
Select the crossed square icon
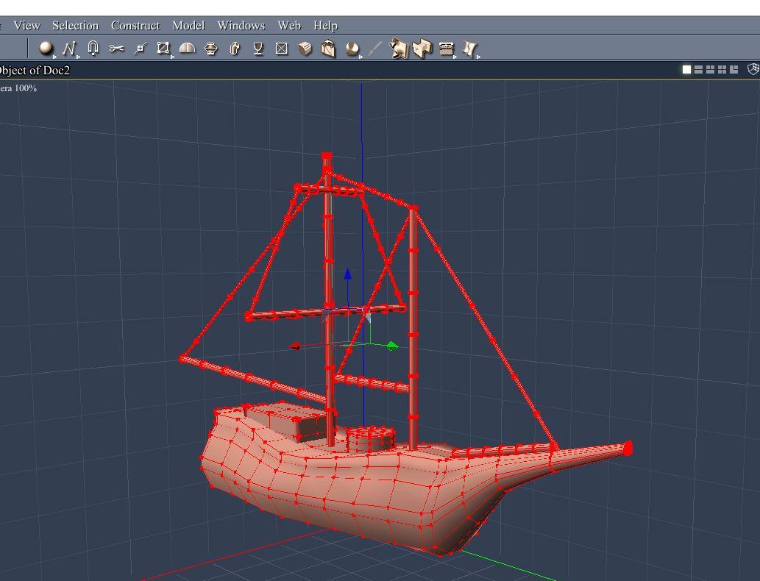282,49
